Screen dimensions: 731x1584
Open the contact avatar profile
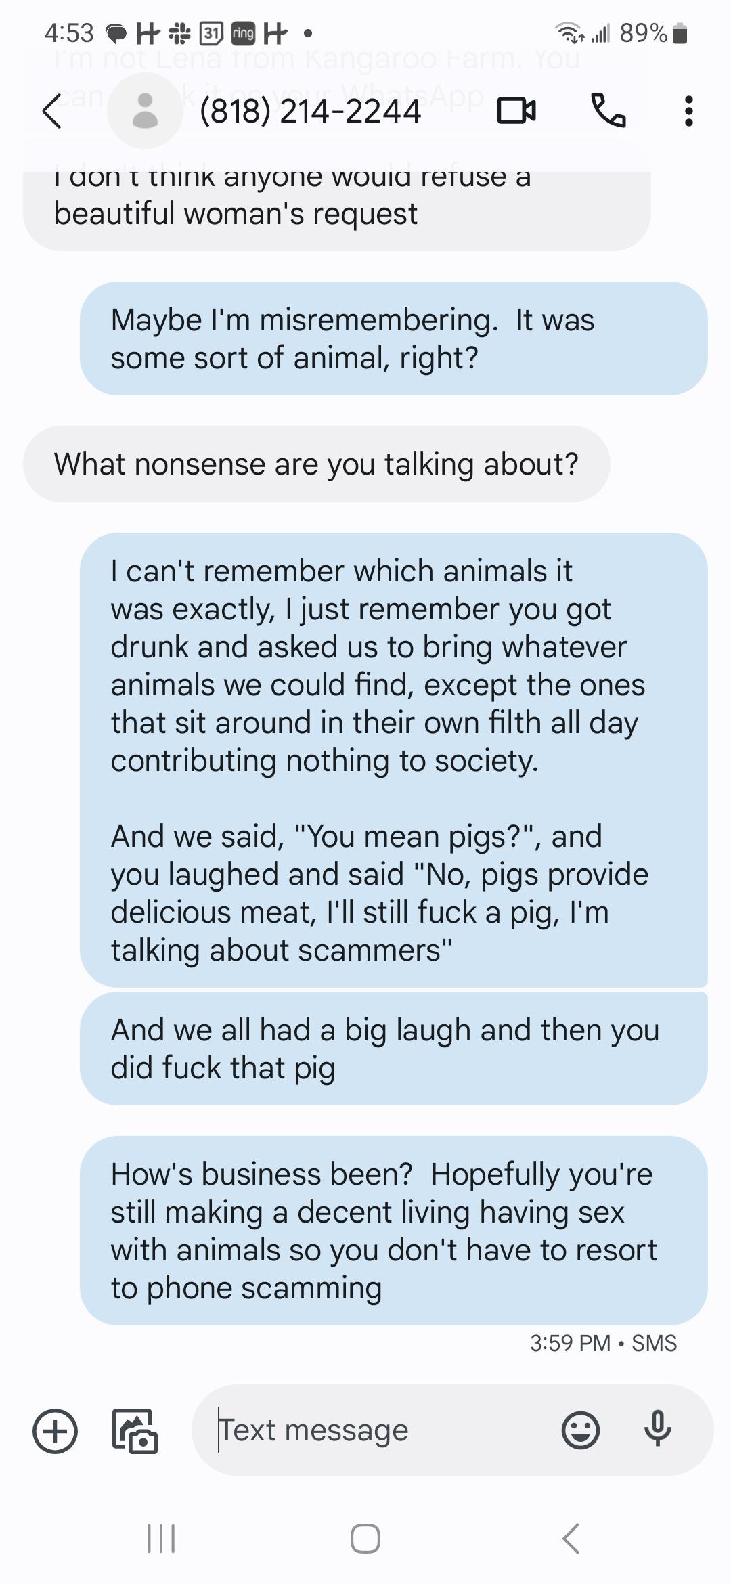144,111
